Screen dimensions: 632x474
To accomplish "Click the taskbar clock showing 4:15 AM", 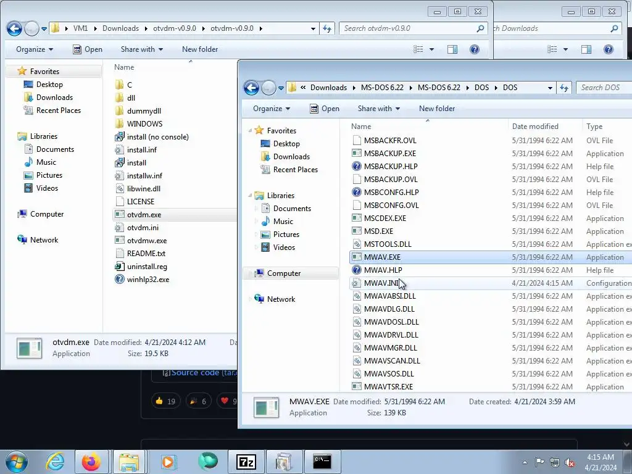I will [x=601, y=462].
